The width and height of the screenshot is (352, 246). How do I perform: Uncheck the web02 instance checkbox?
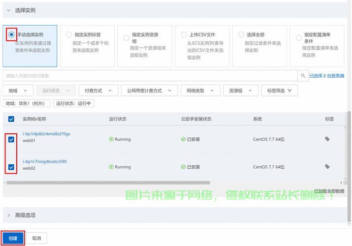pyautogui.click(x=11, y=167)
